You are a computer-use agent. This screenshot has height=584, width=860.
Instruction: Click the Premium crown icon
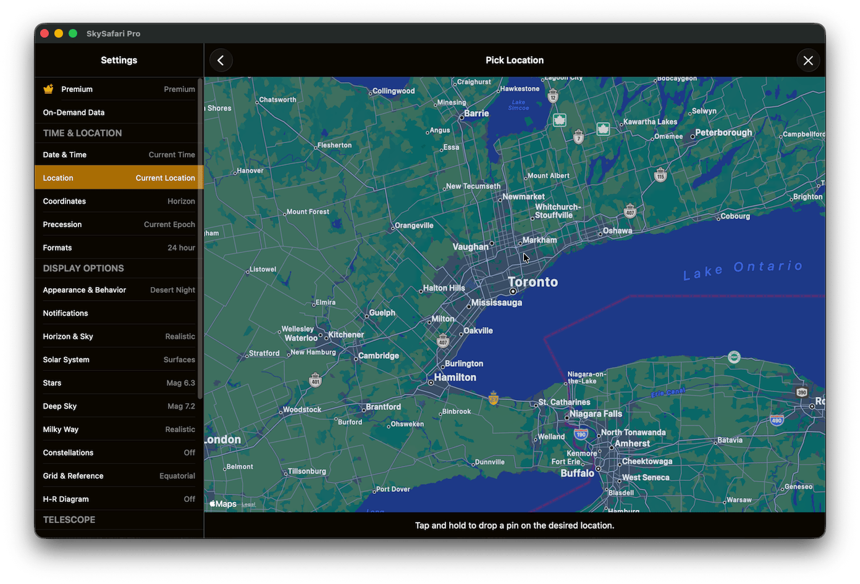pyautogui.click(x=48, y=89)
